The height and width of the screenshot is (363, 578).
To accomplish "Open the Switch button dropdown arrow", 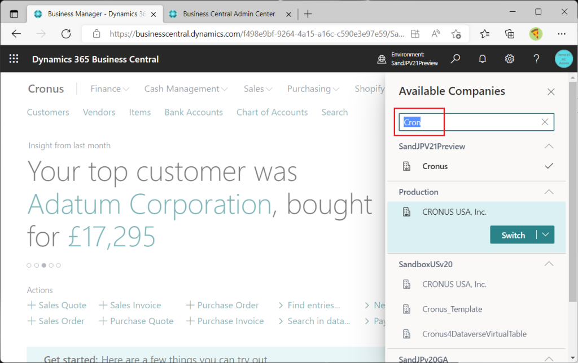I will coord(546,235).
